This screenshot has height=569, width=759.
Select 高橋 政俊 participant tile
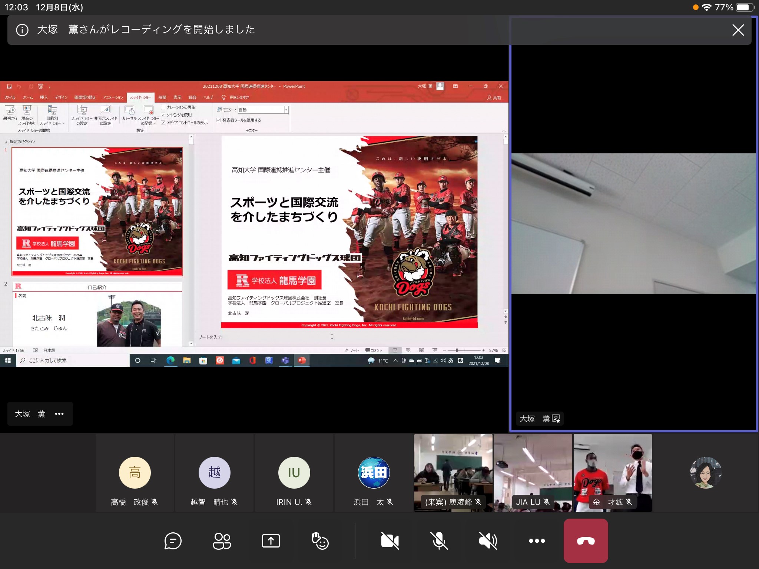point(135,473)
